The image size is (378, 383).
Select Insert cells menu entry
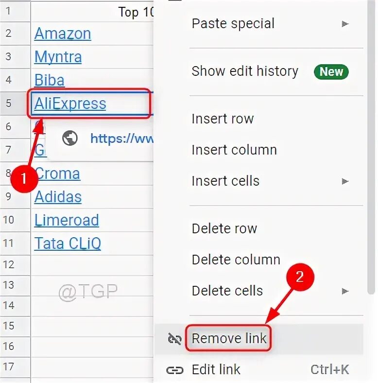pos(259,181)
